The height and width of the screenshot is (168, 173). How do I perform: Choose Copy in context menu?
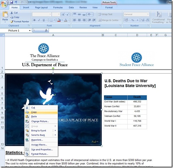41,112
